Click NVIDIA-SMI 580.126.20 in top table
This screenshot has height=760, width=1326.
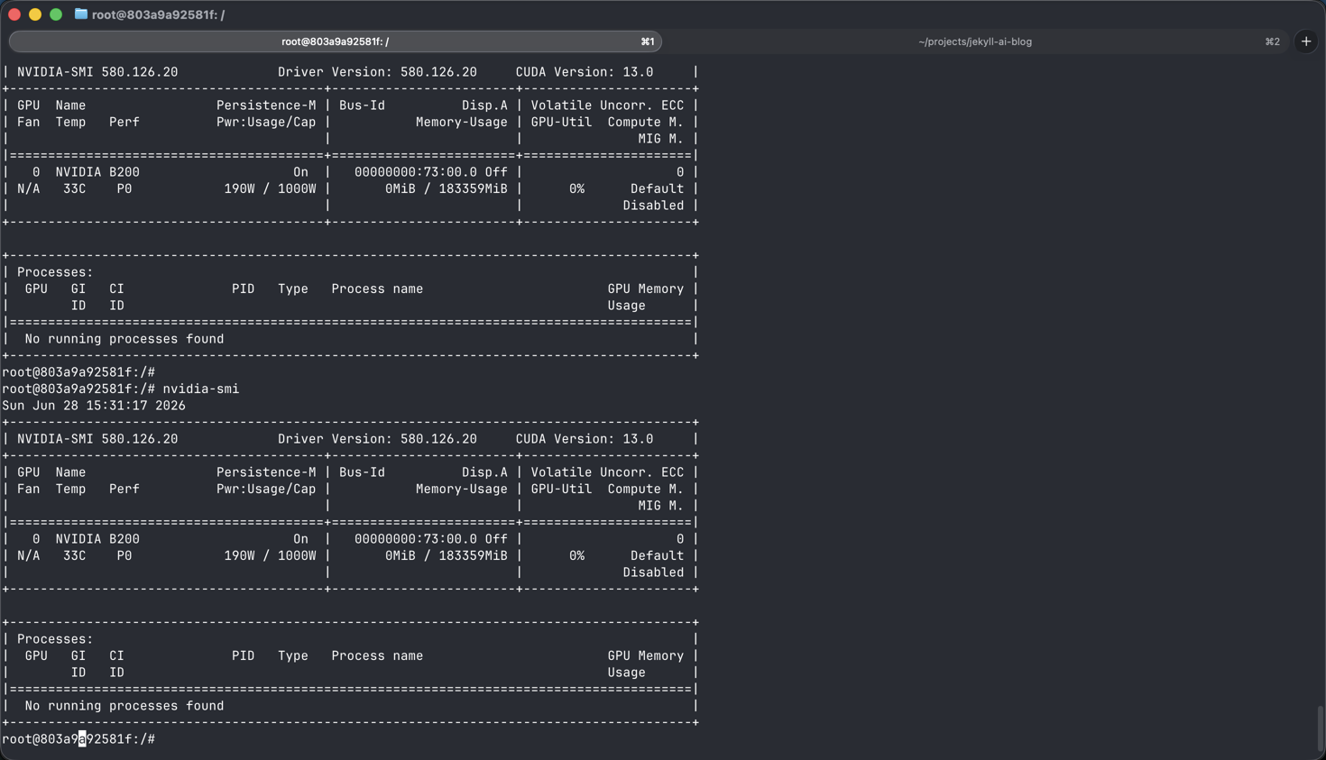[x=97, y=72]
